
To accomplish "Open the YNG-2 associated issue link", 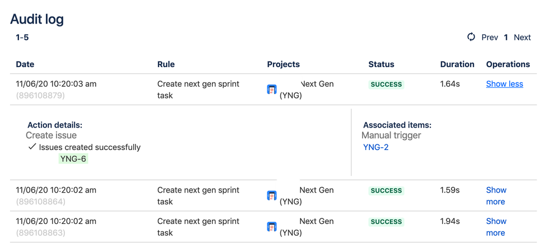I will click(x=375, y=147).
